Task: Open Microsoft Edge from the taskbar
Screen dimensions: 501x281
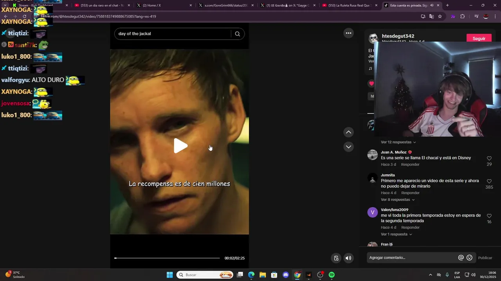Action: (251, 275)
